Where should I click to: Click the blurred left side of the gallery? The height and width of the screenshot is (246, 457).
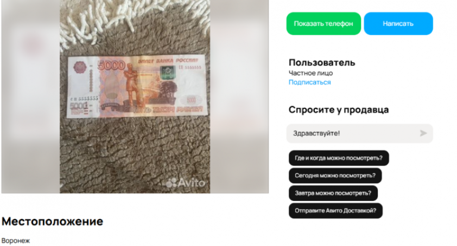click(x=30, y=96)
